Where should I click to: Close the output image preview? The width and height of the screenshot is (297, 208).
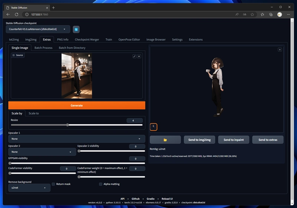pyautogui.click(x=280, y=49)
